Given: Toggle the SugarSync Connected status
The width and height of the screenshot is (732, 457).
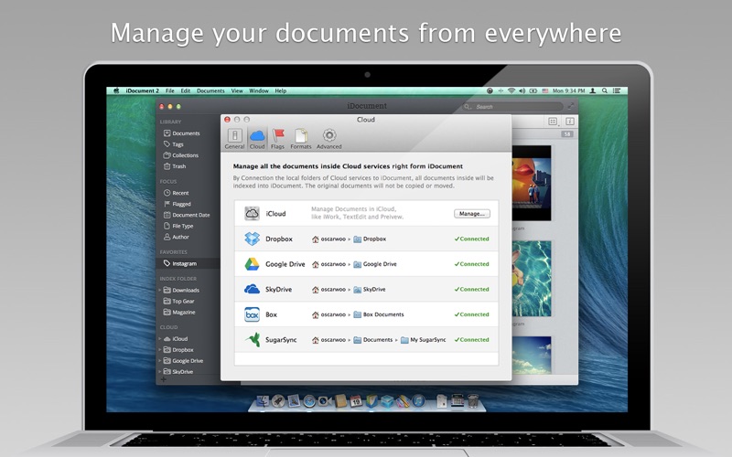Looking at the screenshot, I should pos(472,339).
